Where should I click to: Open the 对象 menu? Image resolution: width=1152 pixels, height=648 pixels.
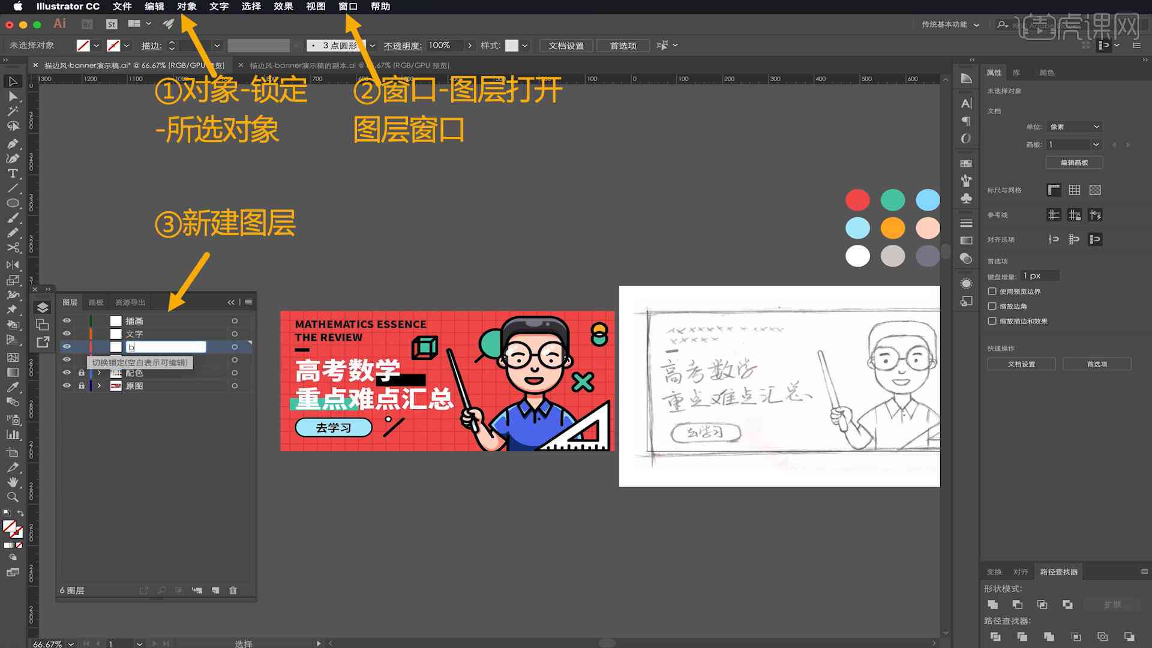[x=188, y=7]
